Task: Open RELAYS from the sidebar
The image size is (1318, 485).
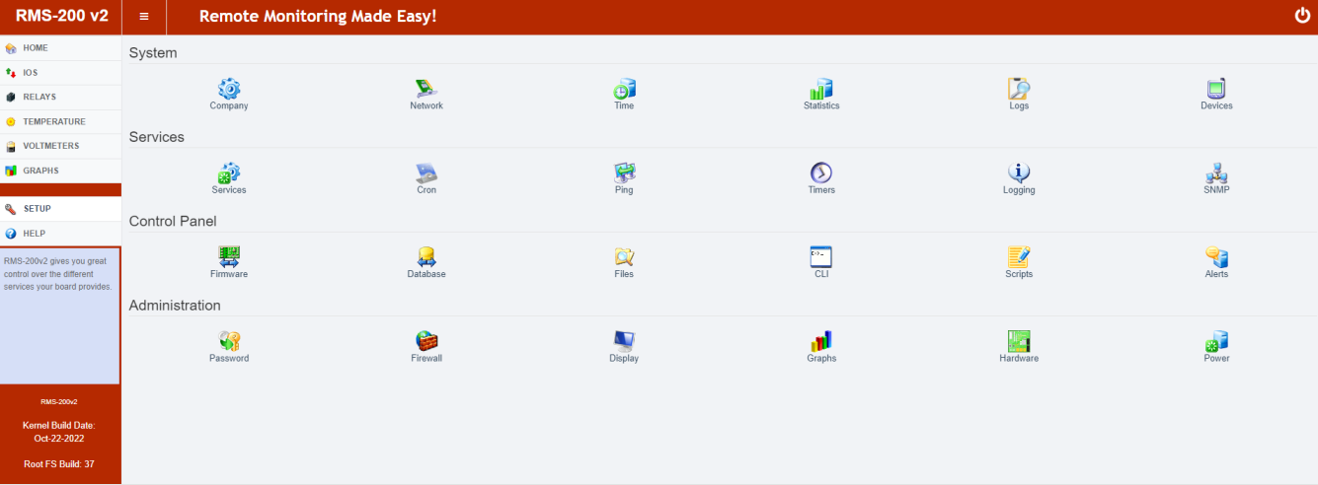Action: click(39, 98)
